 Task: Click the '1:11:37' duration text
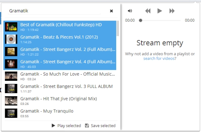26,91
